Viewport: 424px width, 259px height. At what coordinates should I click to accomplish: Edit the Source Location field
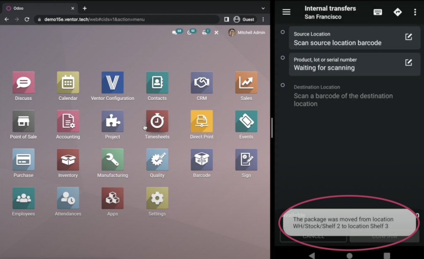coord(409,37)
